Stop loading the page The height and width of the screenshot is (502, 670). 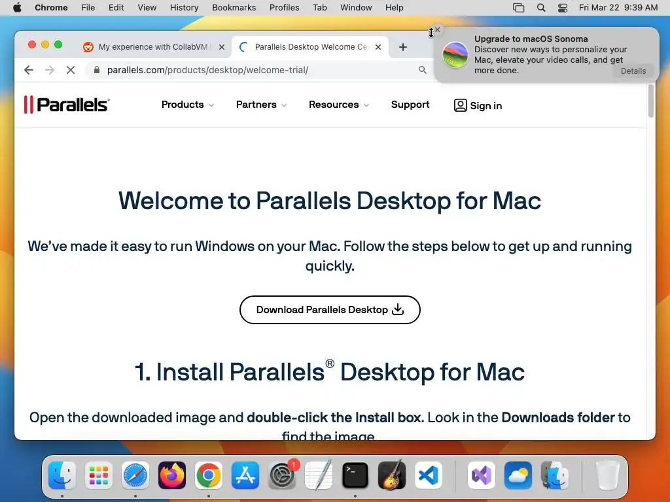click(71, 70)
